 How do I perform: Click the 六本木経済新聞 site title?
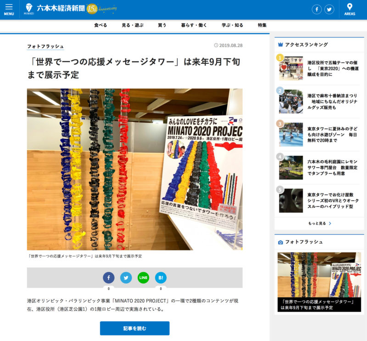pos(61,8)
